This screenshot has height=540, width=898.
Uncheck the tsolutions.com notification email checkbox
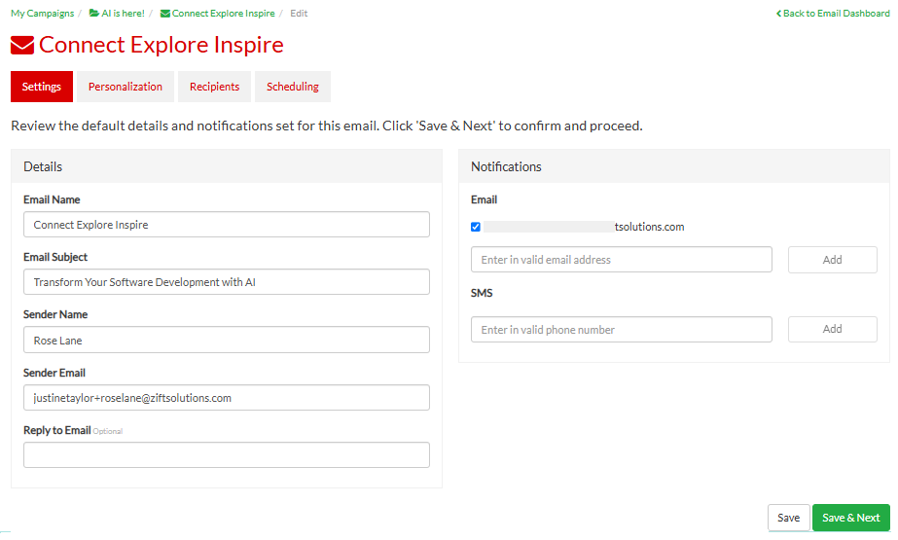[476, 227]
